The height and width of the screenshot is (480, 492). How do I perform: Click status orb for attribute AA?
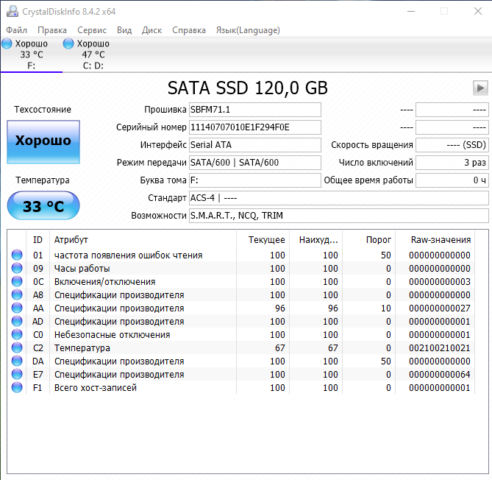(17, 308)
